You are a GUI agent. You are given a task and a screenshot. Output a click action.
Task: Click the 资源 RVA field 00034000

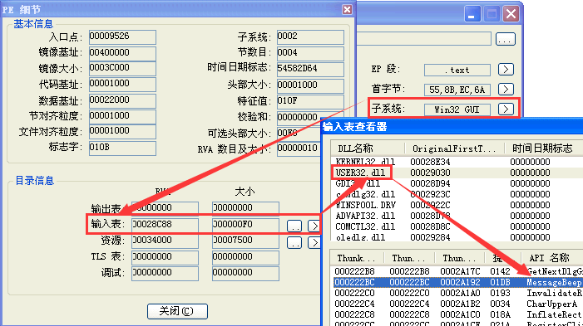tap(165, 241)
